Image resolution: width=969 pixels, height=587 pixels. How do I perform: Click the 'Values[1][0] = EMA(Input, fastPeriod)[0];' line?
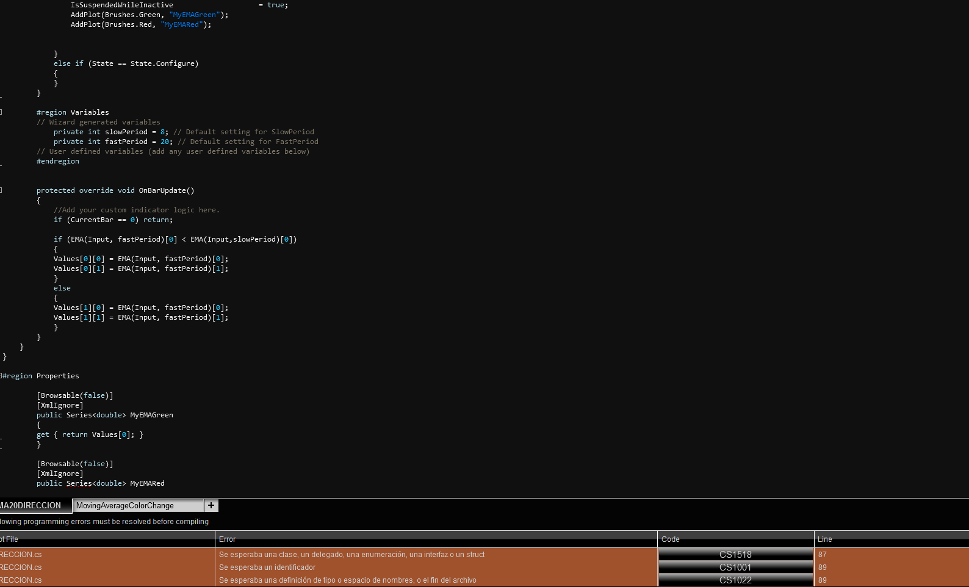pos(141,308)
